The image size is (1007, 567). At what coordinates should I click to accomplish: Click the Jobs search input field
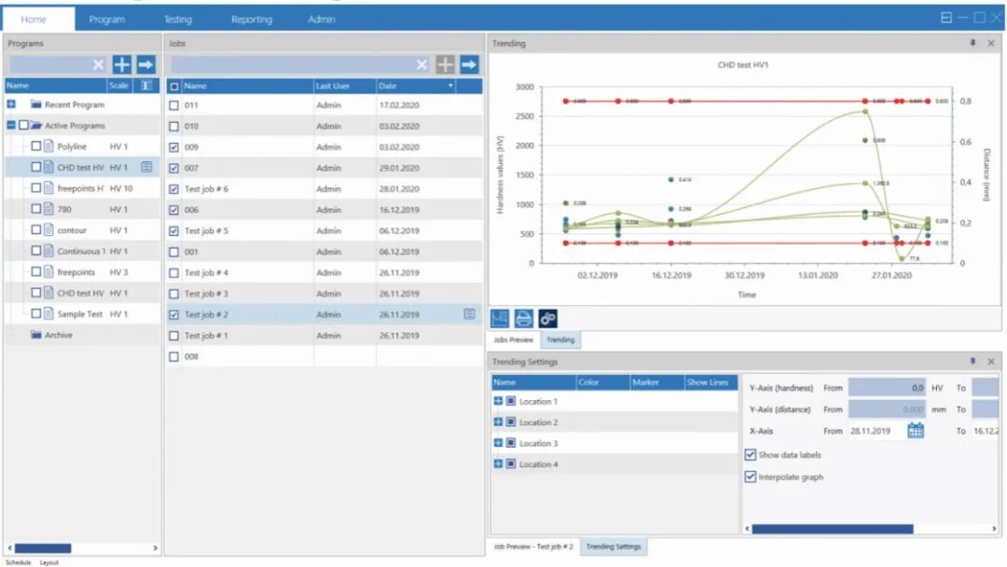click(292, 64)
